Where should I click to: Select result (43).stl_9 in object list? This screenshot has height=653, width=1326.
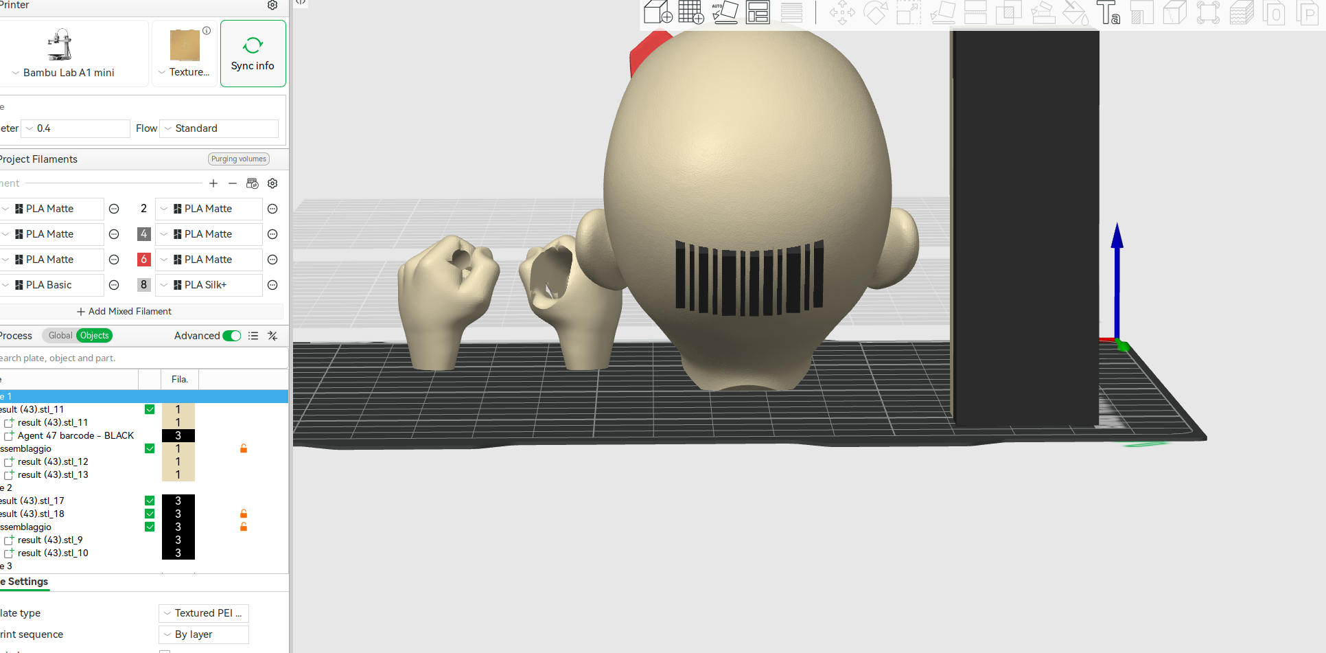pos(50,540)
